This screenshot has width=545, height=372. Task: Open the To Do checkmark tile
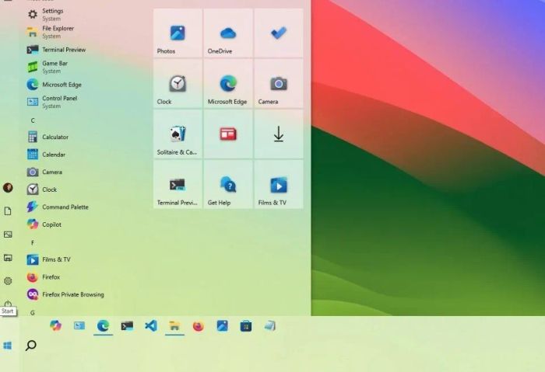click(x=279, y=33)
